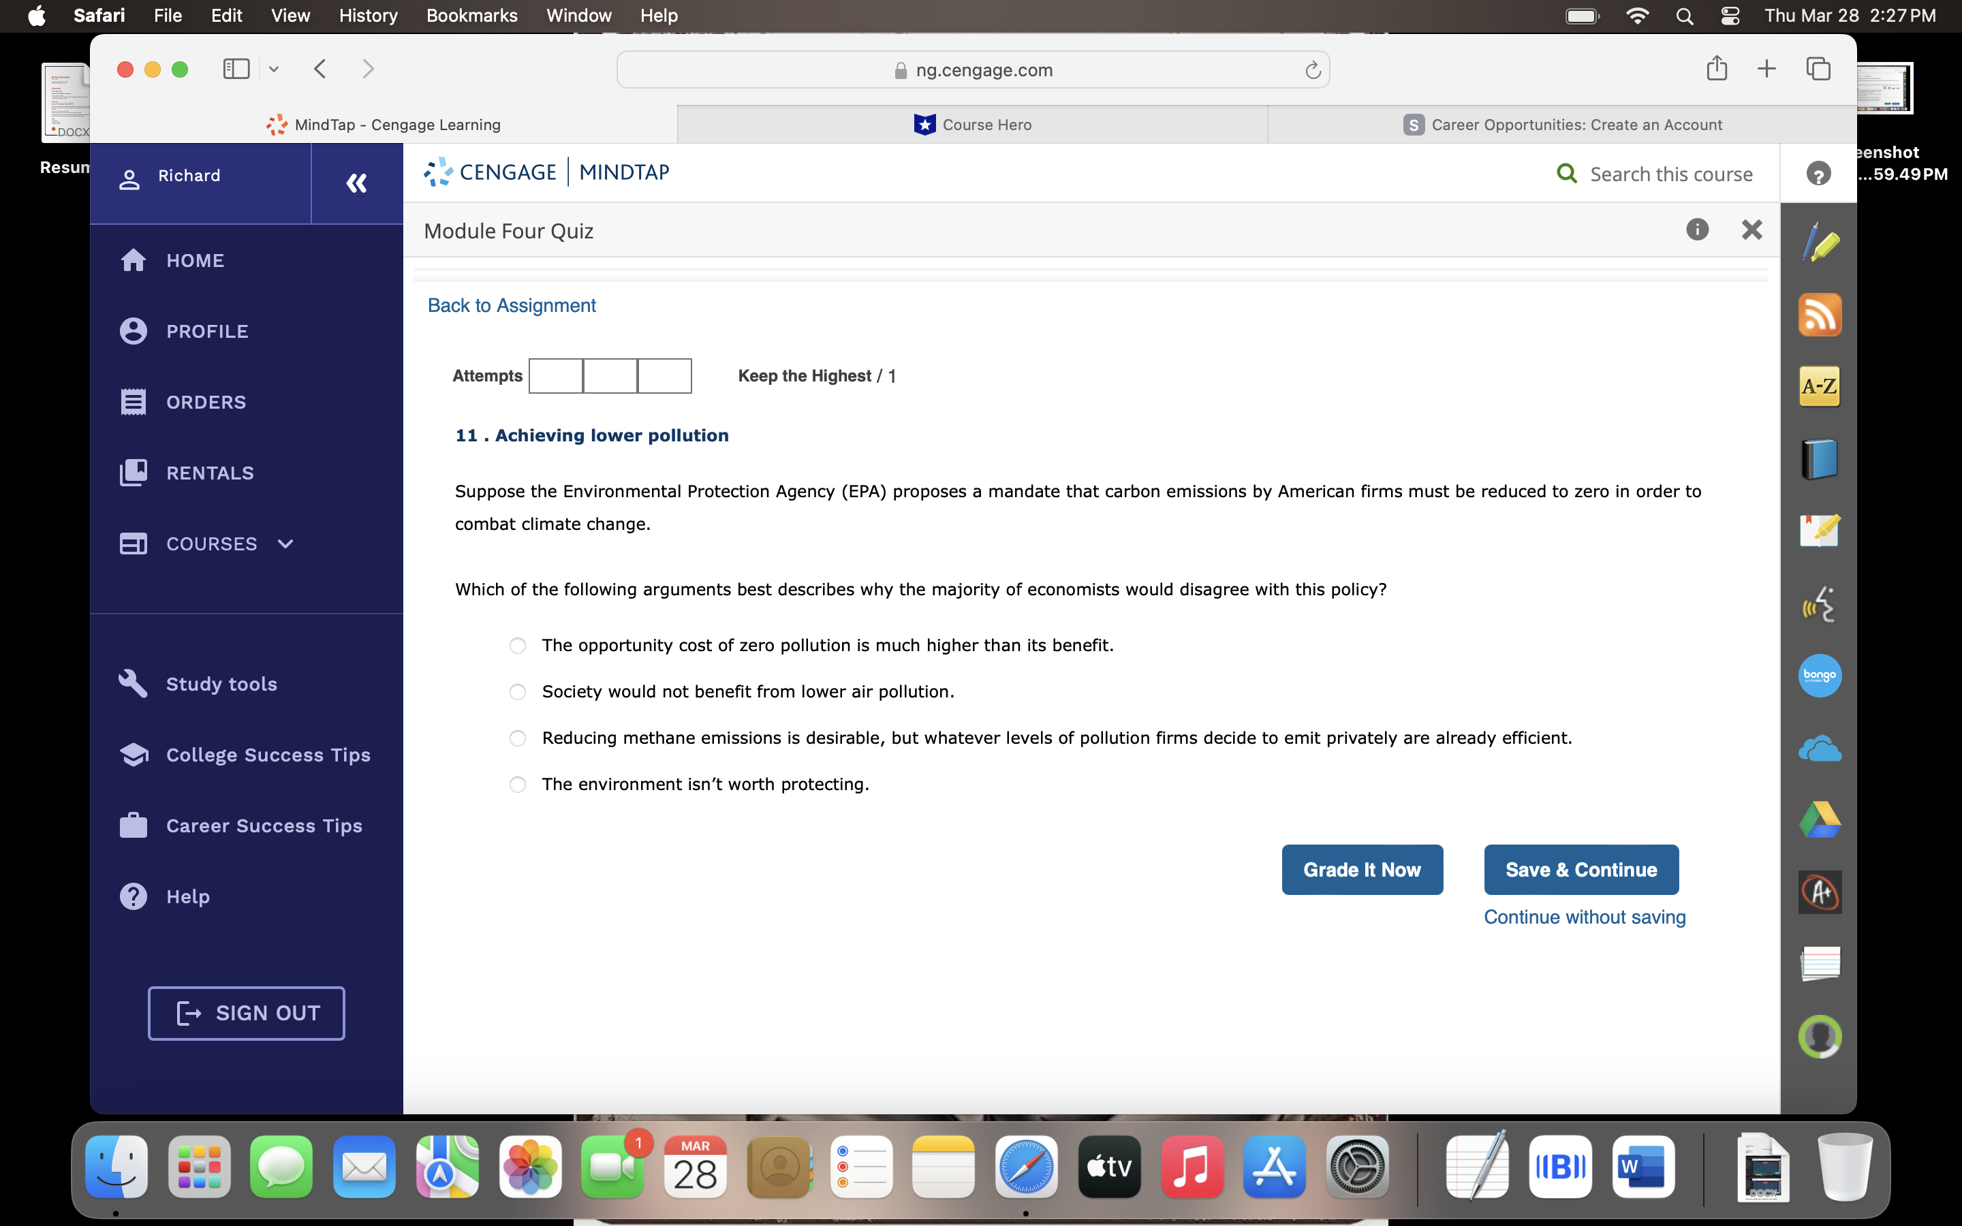Select the highlighter tool in the right toolbar
The height and width of the screenshot is (1226, 1962).
tap(1820, 241)
